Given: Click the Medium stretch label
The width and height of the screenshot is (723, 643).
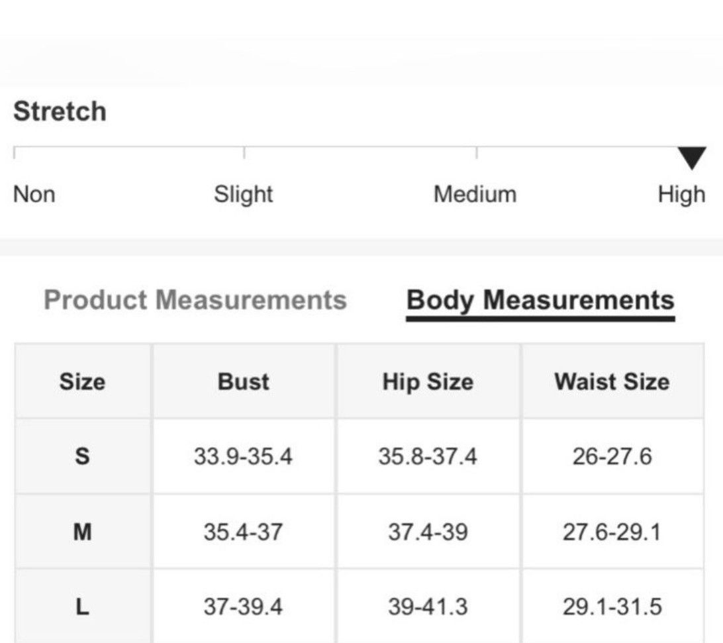Looking at the screenshot, I should coord(475,194).
